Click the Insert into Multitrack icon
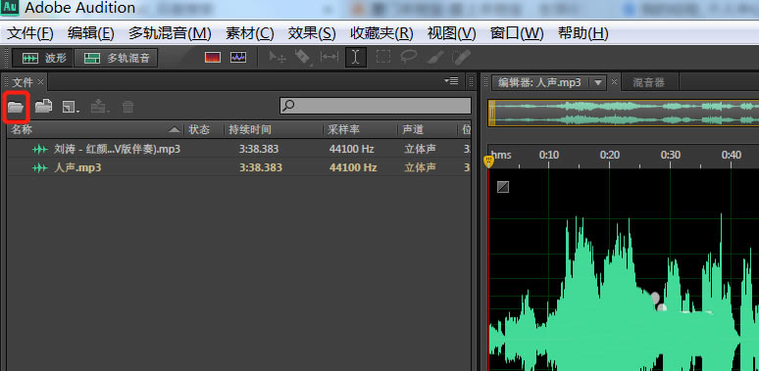 coord(100,107)
